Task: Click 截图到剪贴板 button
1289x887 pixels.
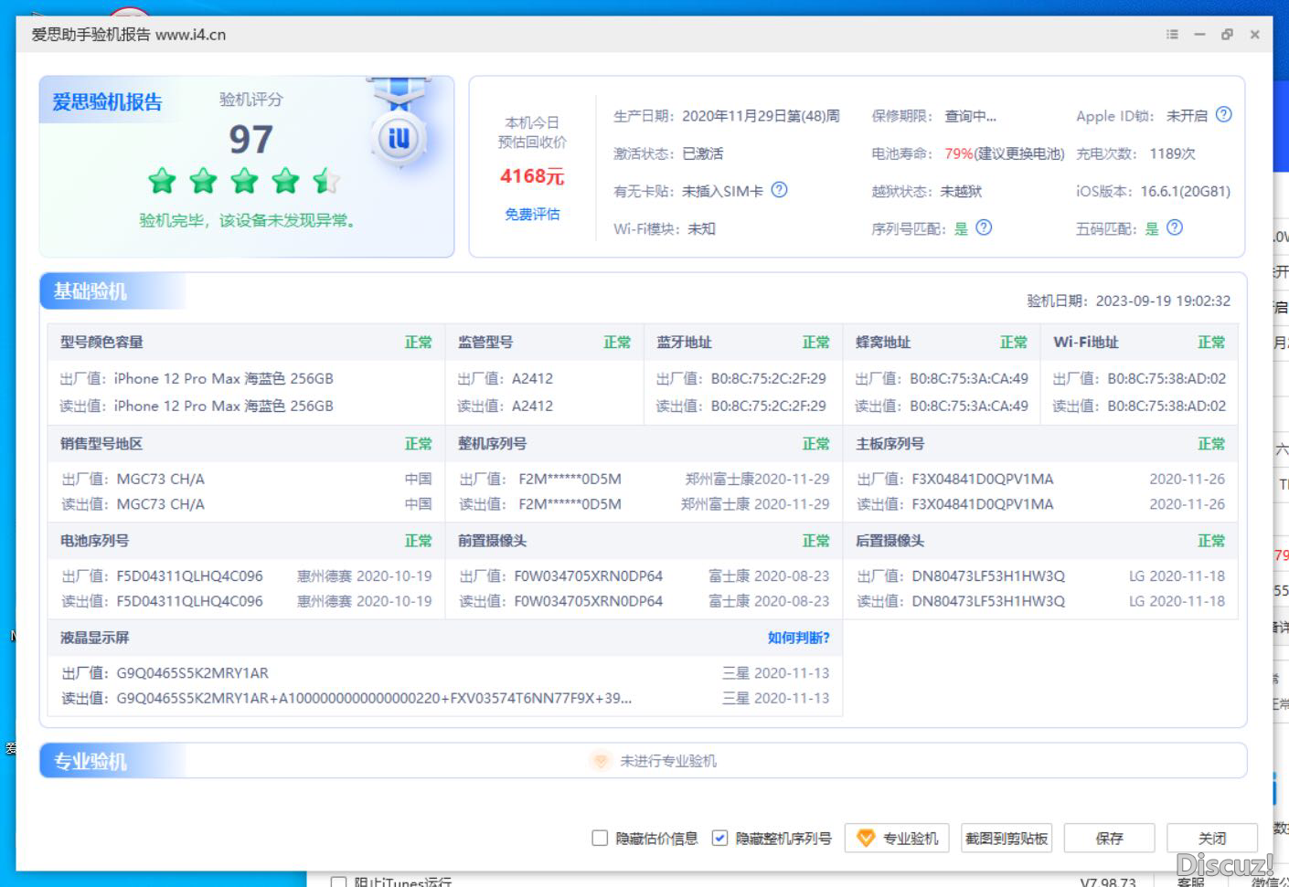Action: (1007, 838)
